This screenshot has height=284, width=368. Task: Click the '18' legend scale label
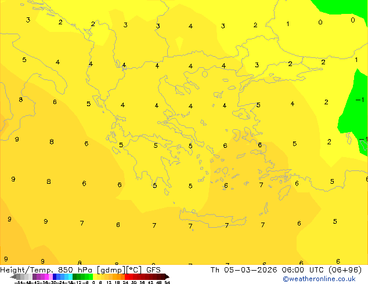point(117,283)
